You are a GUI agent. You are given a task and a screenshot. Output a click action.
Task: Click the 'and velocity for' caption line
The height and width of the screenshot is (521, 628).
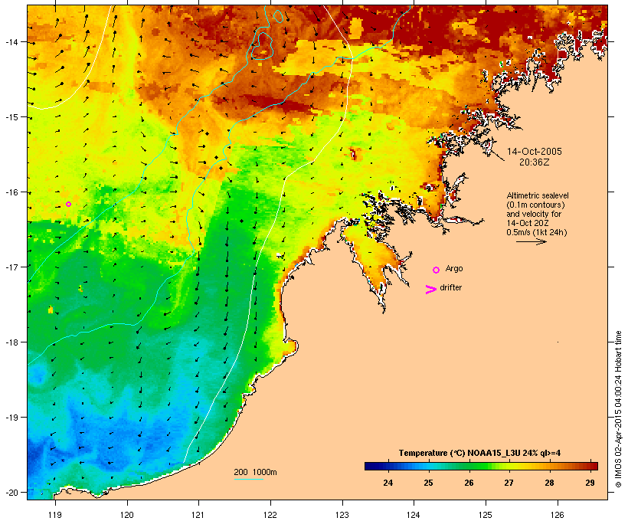(x=534, y=214)
